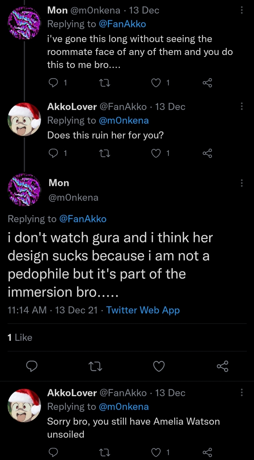Image resolution: width=254 pixels, height=460 pixels.
Task: Share Mon's first tweet
Action: pos(207,83)
